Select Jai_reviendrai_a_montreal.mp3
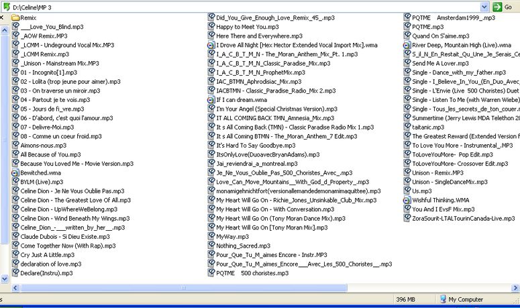This screenshot has width=520, height=308. pos(257,164)
